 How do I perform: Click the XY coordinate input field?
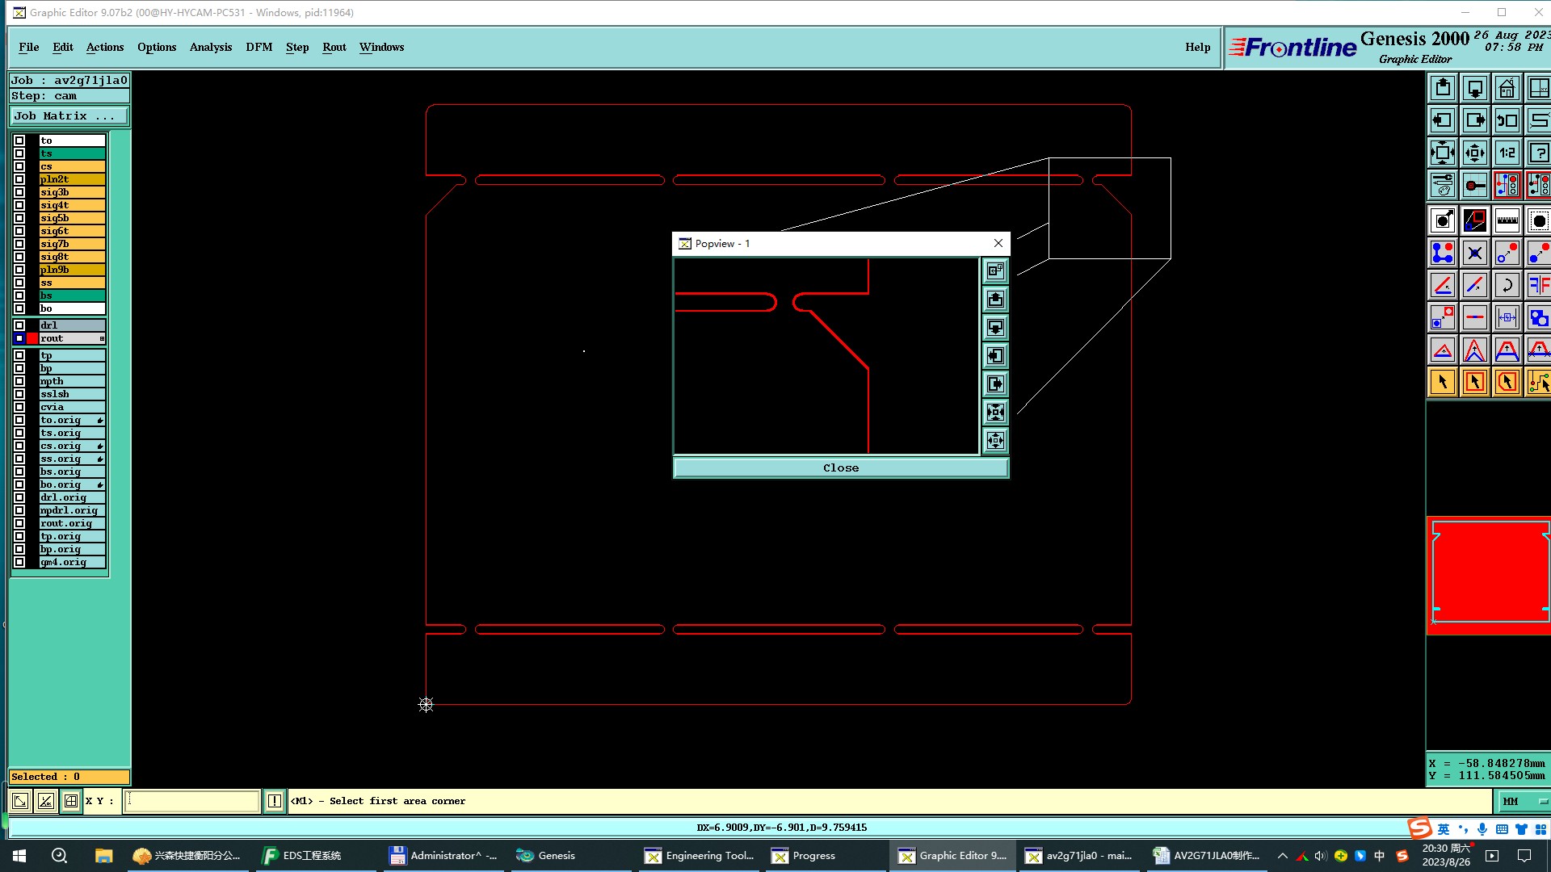coord(191,801)
